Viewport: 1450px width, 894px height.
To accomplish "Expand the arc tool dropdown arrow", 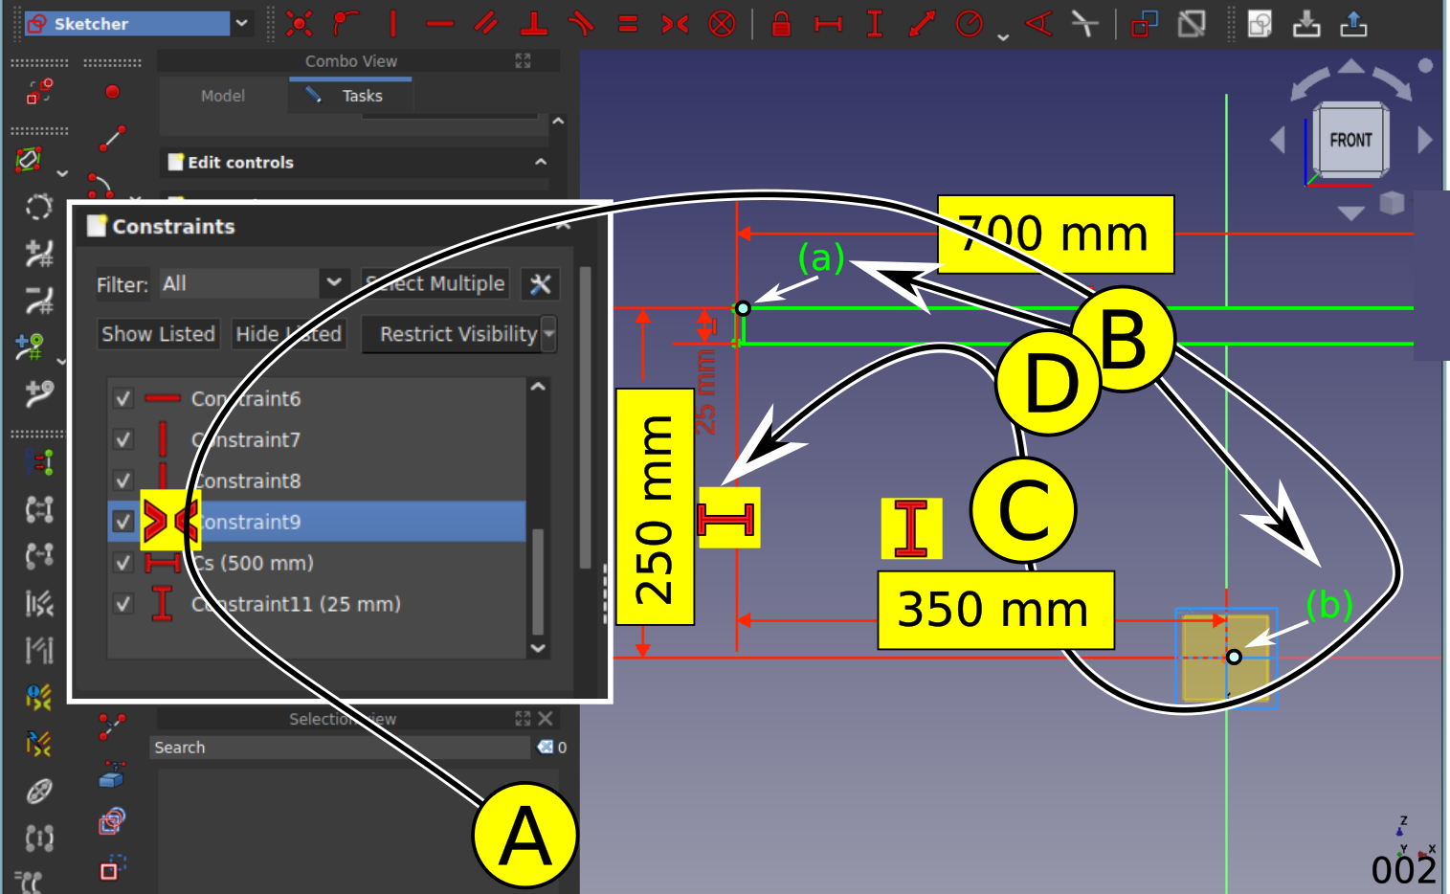I will [x=135, y=199].
